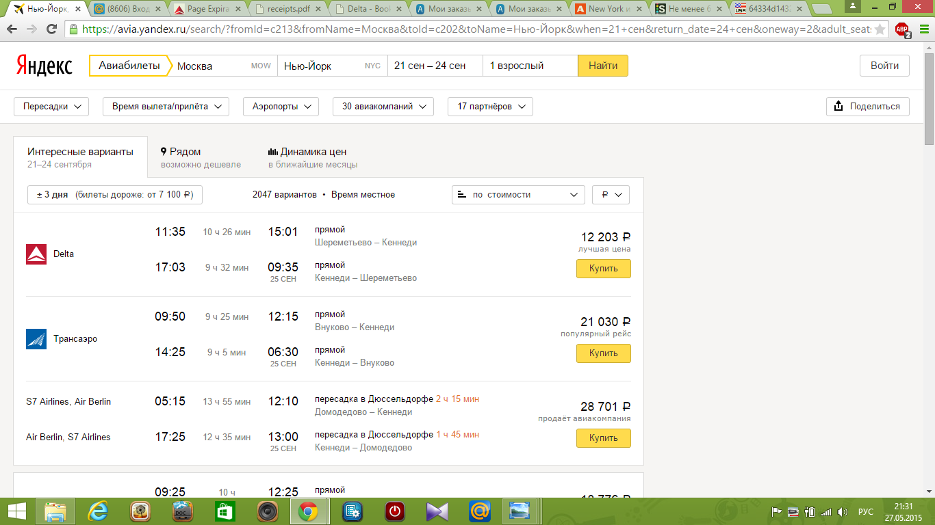Bookmark this page with the star icon
935x525 pixels.
(x=880, y=30)
